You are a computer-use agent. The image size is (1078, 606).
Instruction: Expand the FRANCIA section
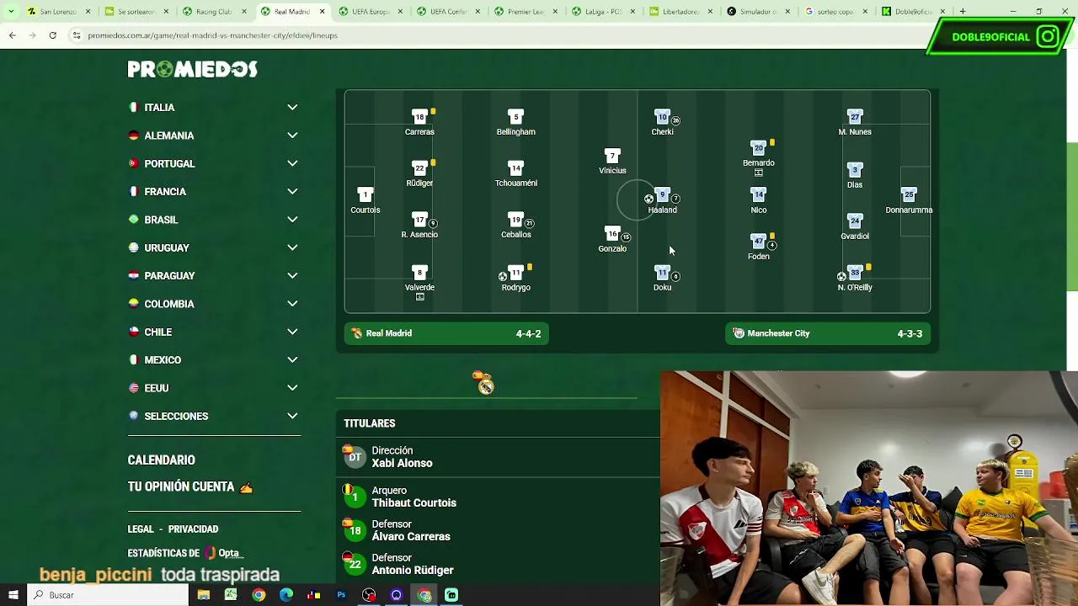(x=292, y=191)
